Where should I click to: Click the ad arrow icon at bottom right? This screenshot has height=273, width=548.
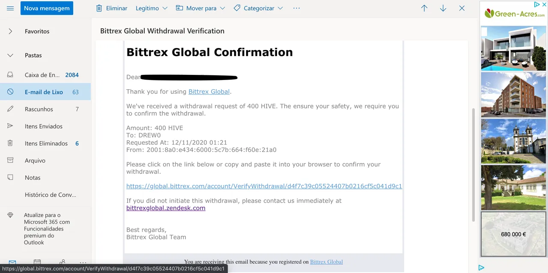click(x=481, y=268)
